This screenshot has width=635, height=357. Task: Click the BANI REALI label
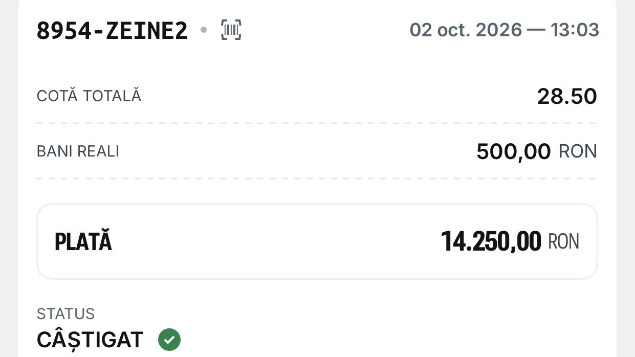tap(78, 151)
